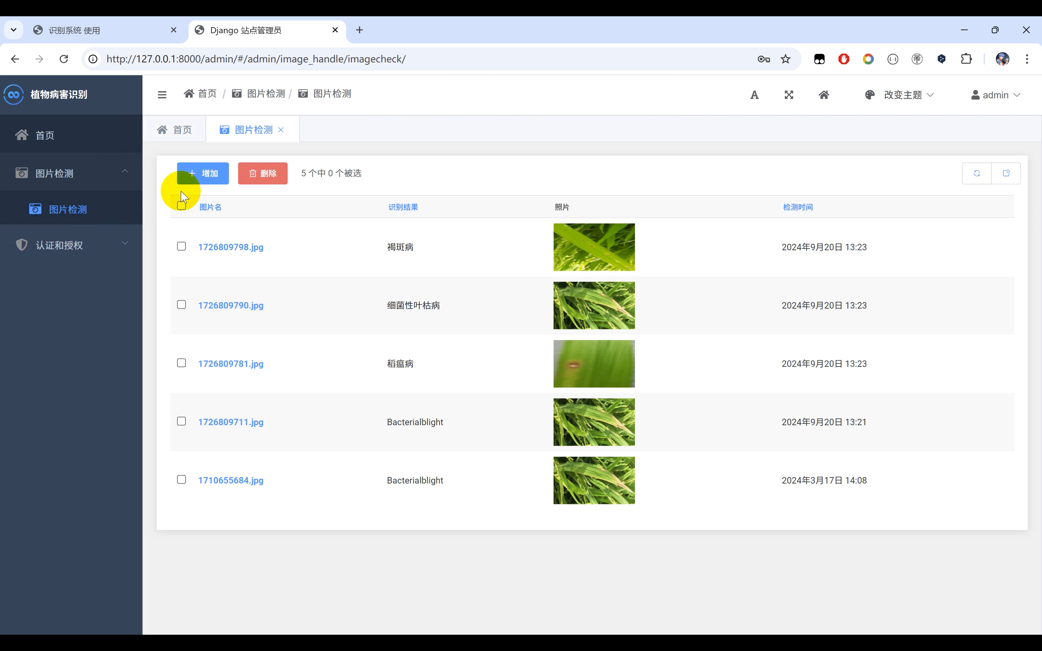This screenshot has height=651, width=1042.
Task: Open Chrome three-dot menu
Action: click(1027, 59)
